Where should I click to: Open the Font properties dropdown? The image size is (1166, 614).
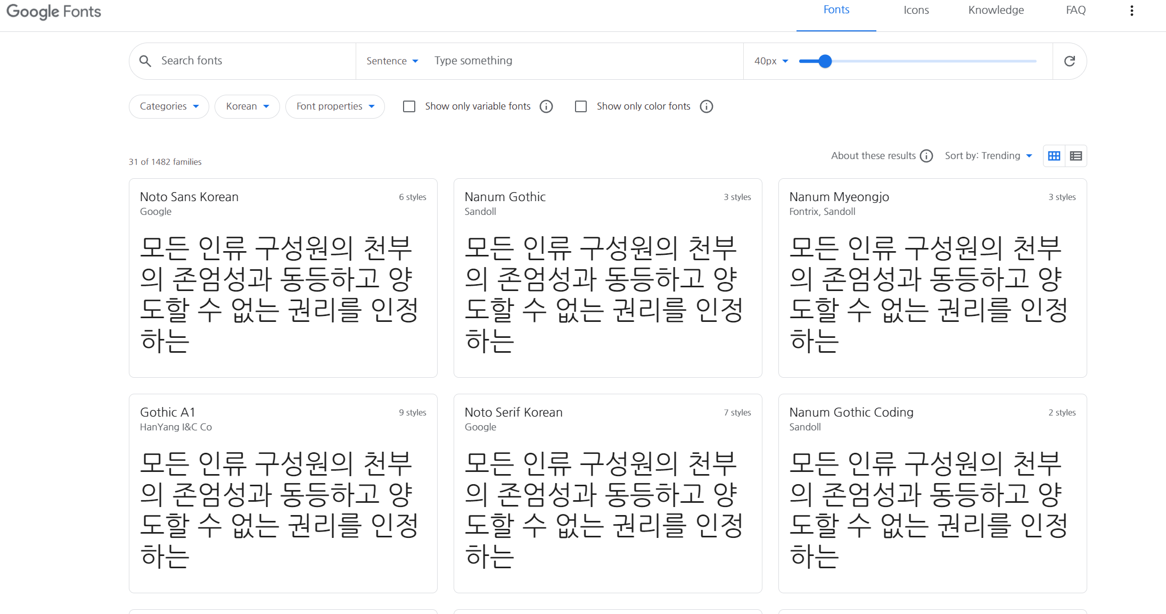click(335, 106)
